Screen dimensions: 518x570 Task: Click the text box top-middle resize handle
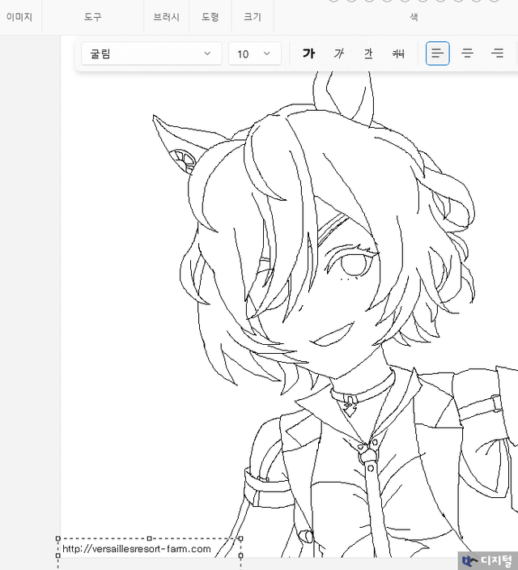[150, 538]
